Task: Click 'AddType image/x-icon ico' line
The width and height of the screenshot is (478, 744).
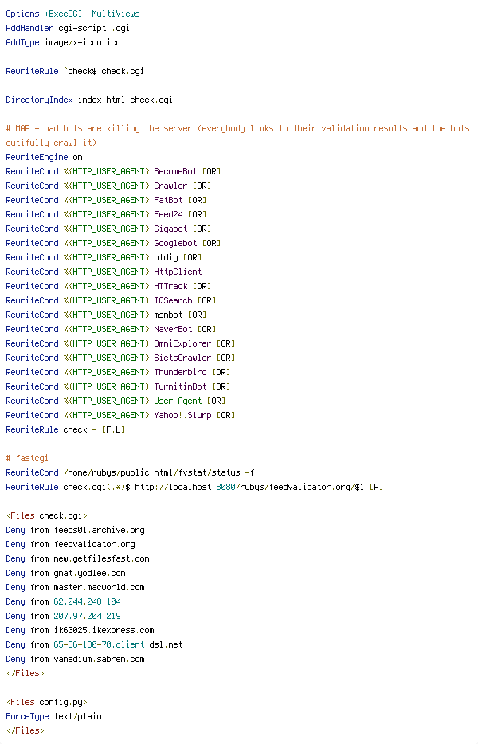Action: click(63, 42)
